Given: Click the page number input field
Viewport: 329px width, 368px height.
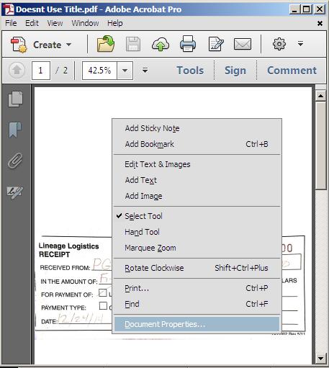Looking at the screenshot, I should [41, 71].
